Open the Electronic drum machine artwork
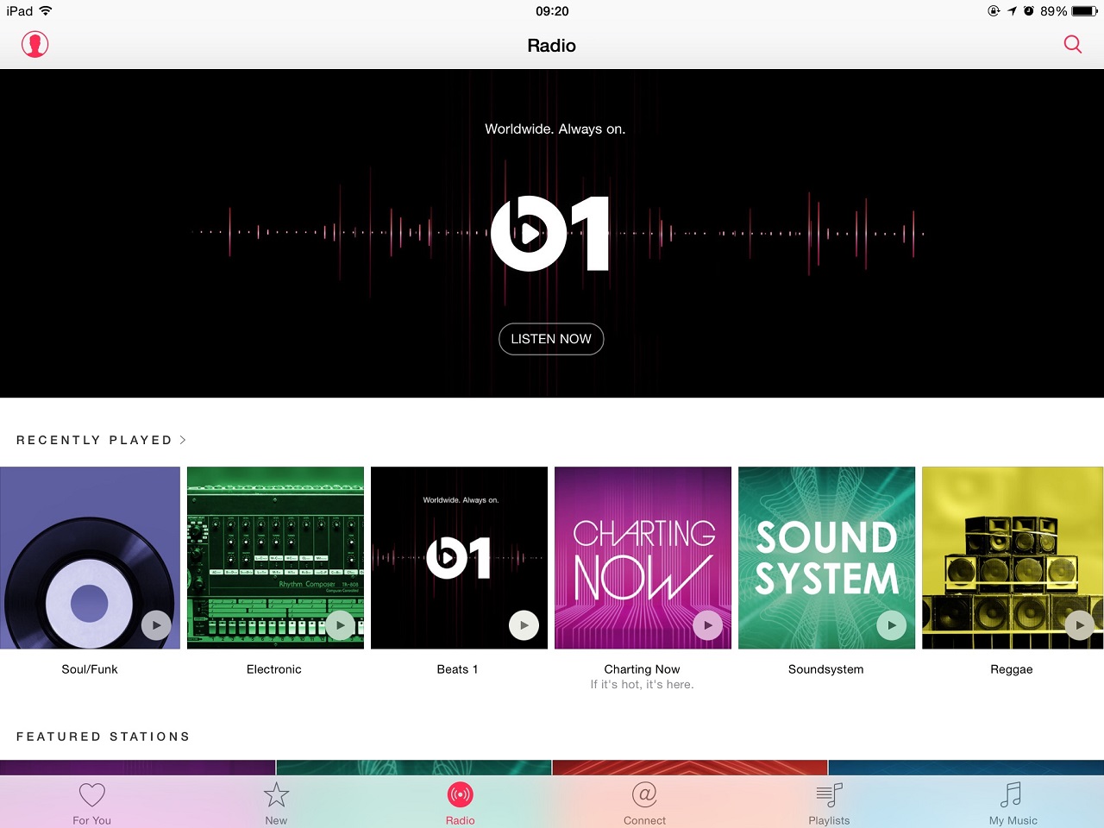The image size is (1104, 828). click(275, 558)
